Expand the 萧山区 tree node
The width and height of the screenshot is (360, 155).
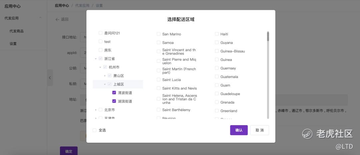[105, 76]
